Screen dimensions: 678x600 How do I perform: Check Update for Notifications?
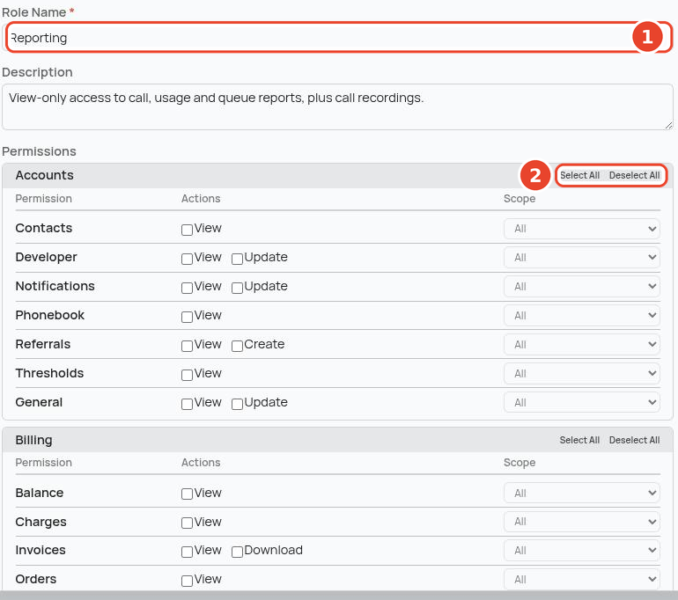[237, 288]
